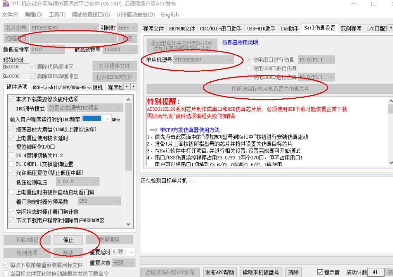The width and height of the screenshot is (393, 277).
Task: Click 发布APP帮助 button
Action: 220,272
